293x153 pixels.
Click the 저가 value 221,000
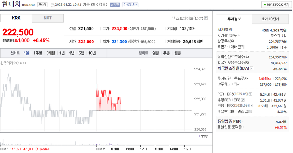click(x=119, y=42)
